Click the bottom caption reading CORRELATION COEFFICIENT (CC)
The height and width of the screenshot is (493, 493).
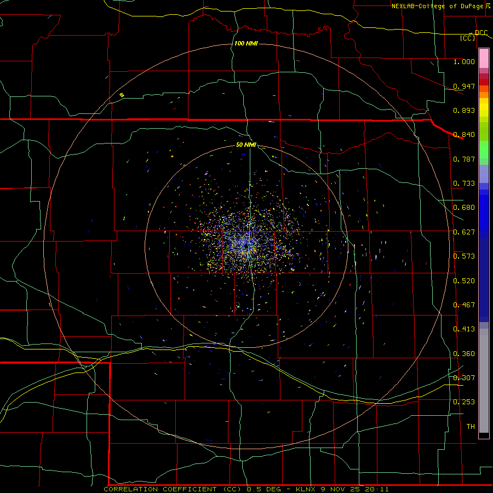coord(174,489)
